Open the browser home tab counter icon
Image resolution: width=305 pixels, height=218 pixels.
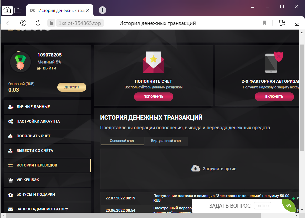7,10
